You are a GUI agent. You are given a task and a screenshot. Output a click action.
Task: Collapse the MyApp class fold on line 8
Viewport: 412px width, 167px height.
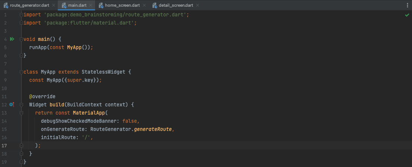pos(22,72)
